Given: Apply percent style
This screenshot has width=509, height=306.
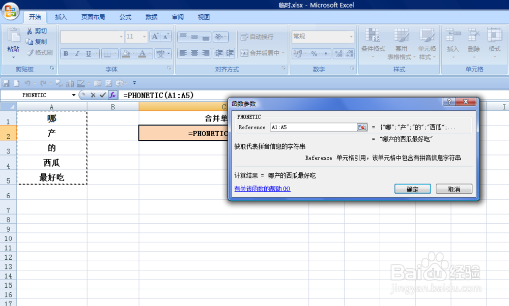Looking at the screenshot, I should point(314,54).
